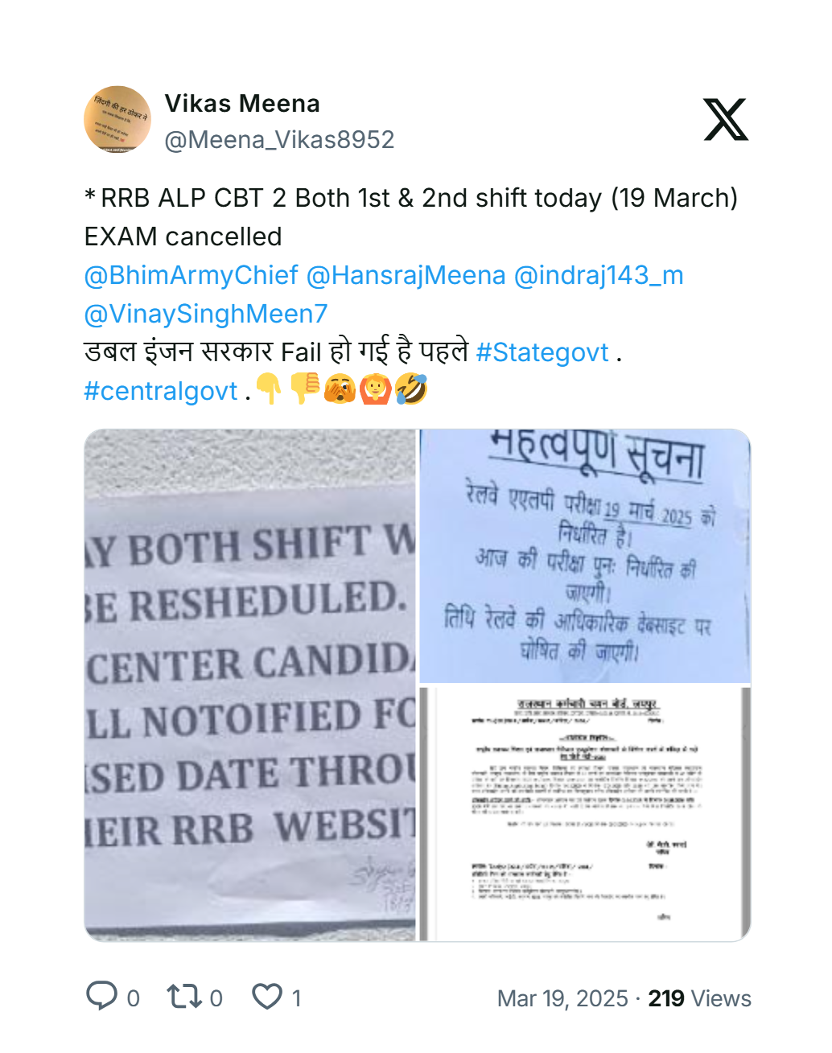
Task: Click the retweet arrows icon
Action: coord(183,997)
